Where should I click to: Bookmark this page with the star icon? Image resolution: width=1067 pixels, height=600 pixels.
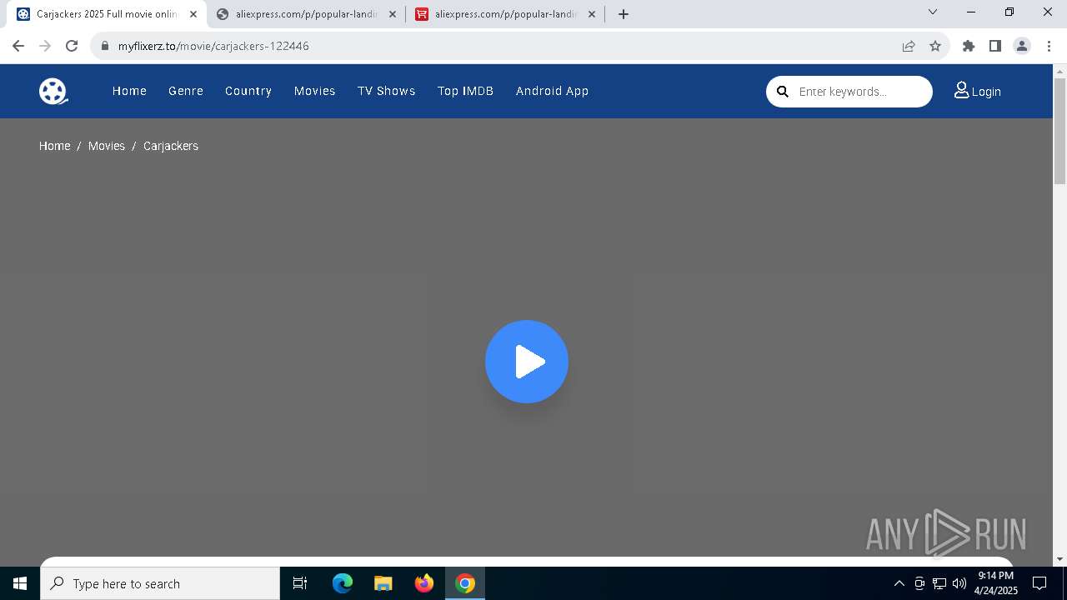[935, 46]
